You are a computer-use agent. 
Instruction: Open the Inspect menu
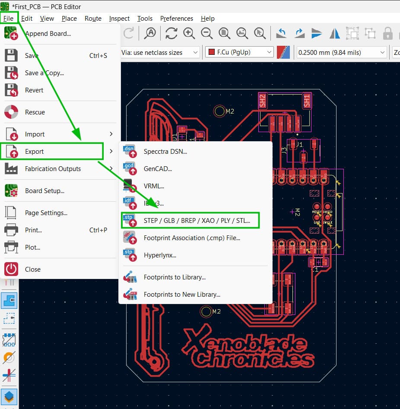(119, 19)
